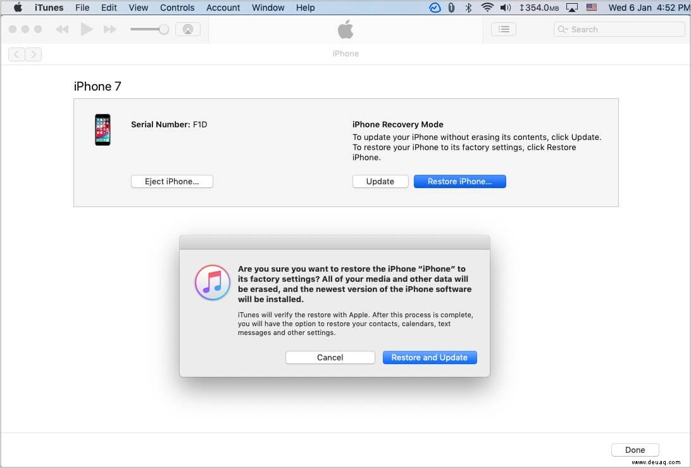Image resolution: width=691 pixels, height=468 pixels.
Task: Click the AirPlay display menu bar icon
Action: coord(572,8)
